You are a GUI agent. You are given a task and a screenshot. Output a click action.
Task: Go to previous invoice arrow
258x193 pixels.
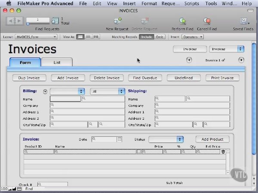(189, 60)
